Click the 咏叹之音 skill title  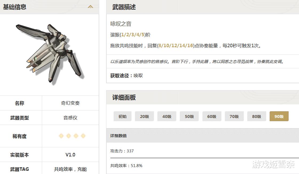point(121,24)
